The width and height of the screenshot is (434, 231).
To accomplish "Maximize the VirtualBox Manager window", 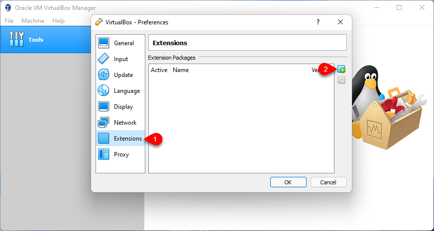I will click(x=399, y=8).
